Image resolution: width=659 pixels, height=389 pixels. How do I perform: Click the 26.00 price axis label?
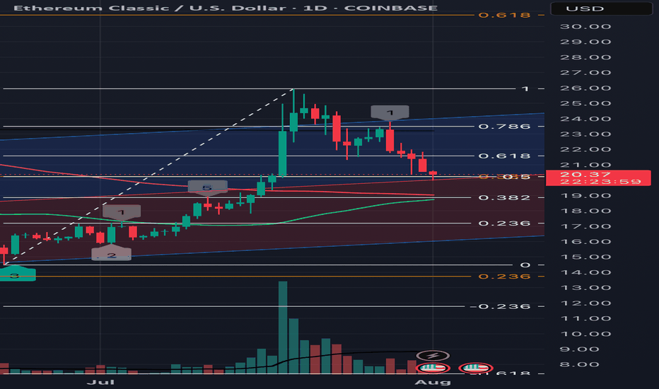585,88
